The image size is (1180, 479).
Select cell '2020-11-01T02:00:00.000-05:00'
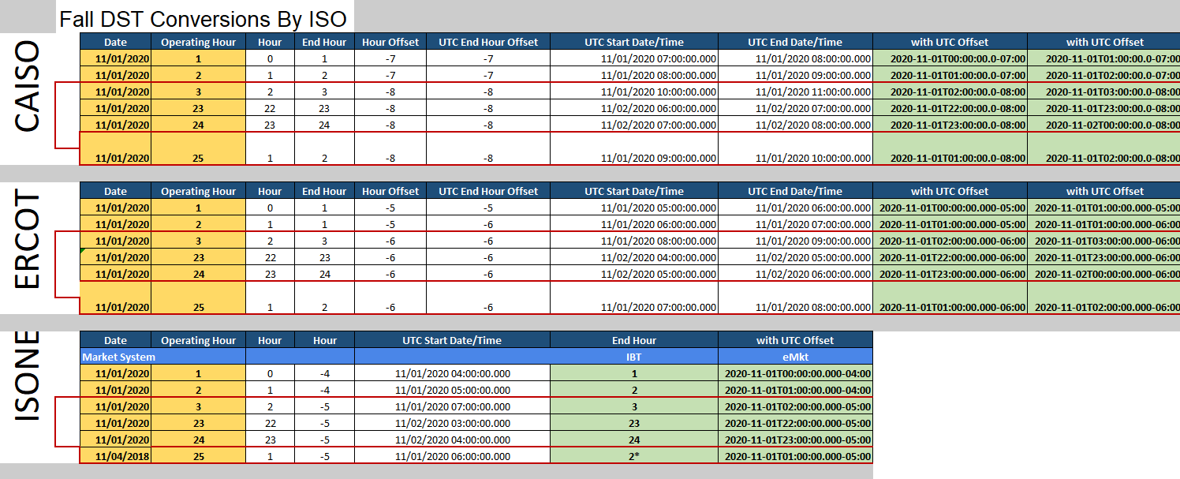pyautogui.click(x=795, y=406)
